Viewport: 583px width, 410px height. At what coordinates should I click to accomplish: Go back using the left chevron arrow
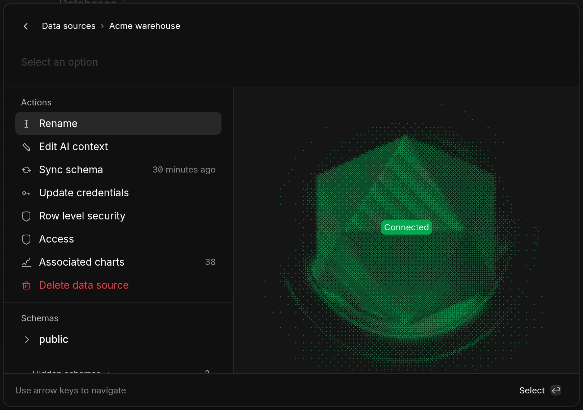coord(26,26)
